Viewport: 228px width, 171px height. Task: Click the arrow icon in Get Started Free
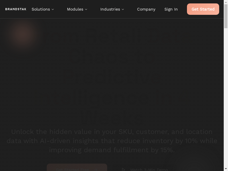pos(95,170)
